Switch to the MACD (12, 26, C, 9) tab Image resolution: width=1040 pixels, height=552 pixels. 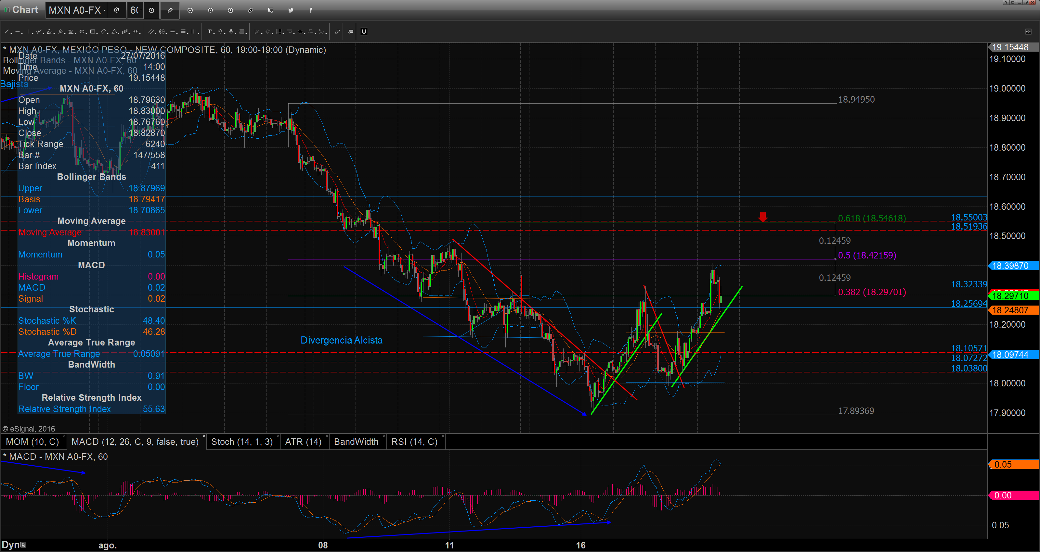135,442
